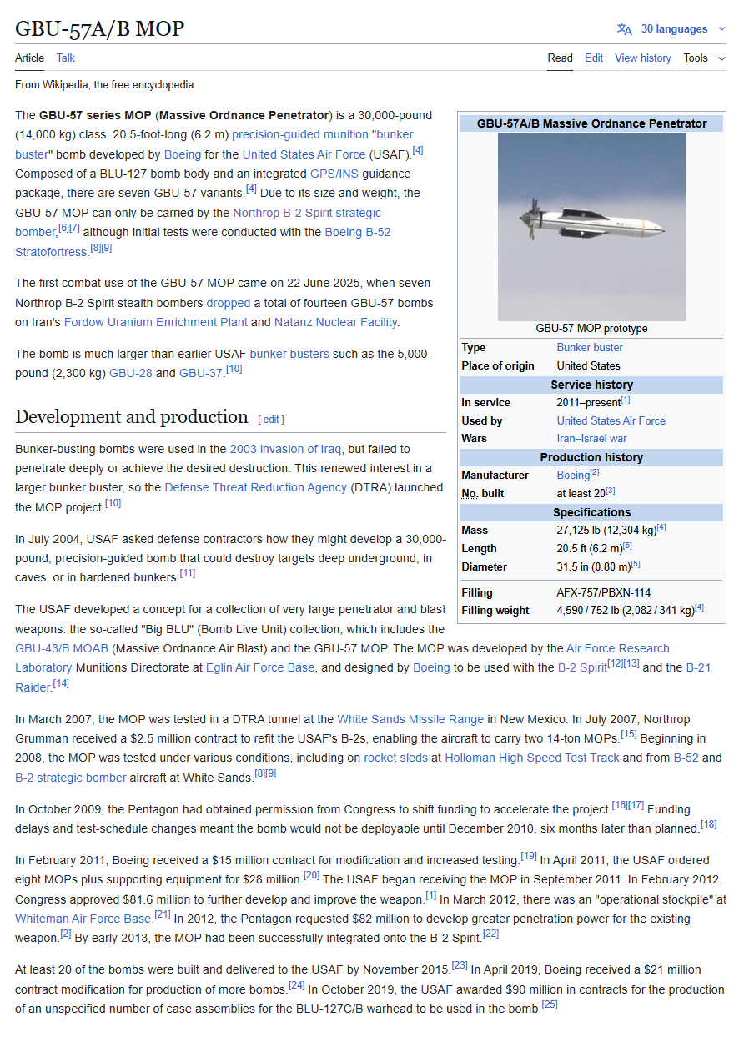
Task: Open the Talk tab
Action: tap(66, 58)
